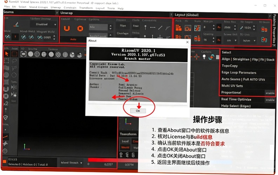
Task: Select the flat grey shading sphere
Action: click(x=31, y=54)
